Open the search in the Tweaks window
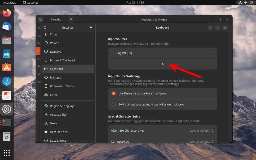This screenshot has width=256, height=160. [40, 19]
